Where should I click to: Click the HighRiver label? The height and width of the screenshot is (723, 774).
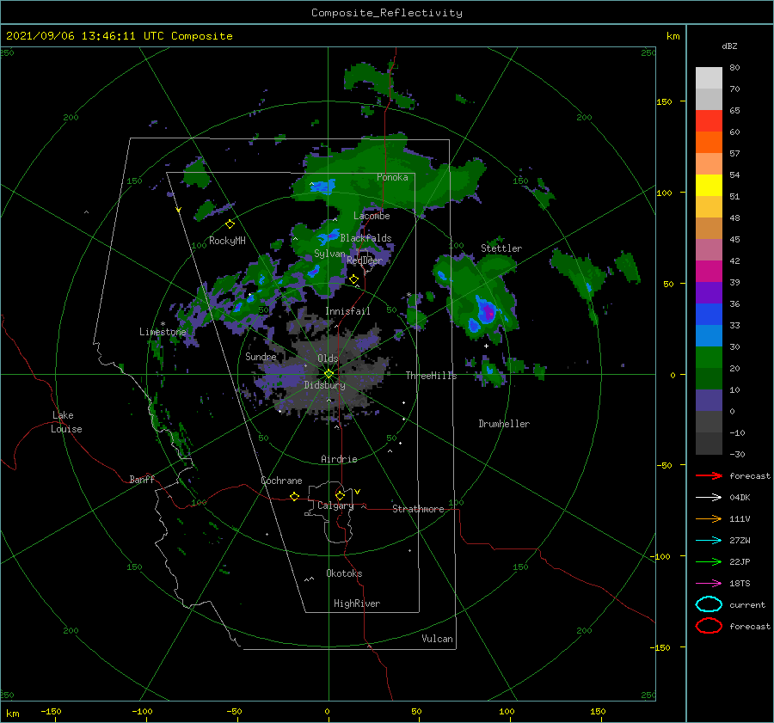tap(357, 604)
